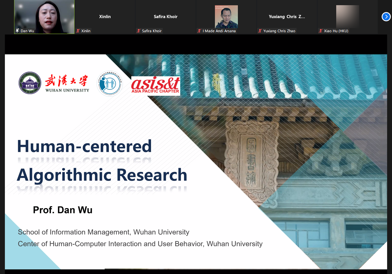Click I Made Andi Arsana's muted mic icon

click(x=199, y=31)
